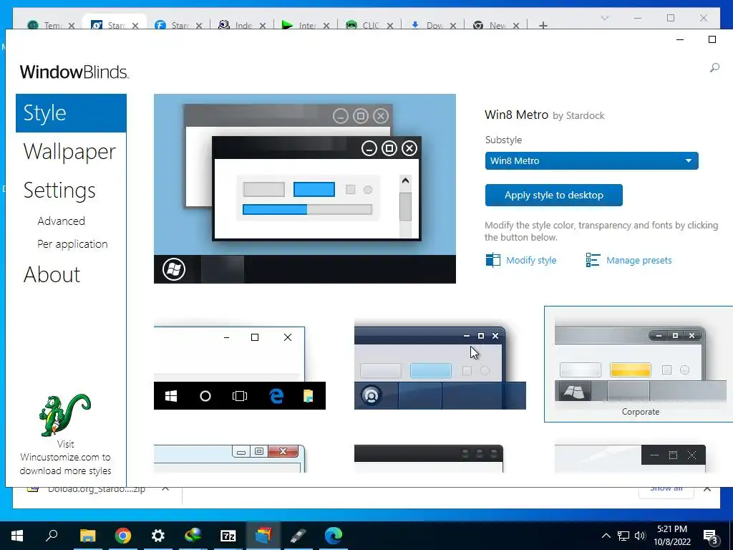
Task: Visit Wincustomize.com to download more styles
Action: (x=65, y=458)
